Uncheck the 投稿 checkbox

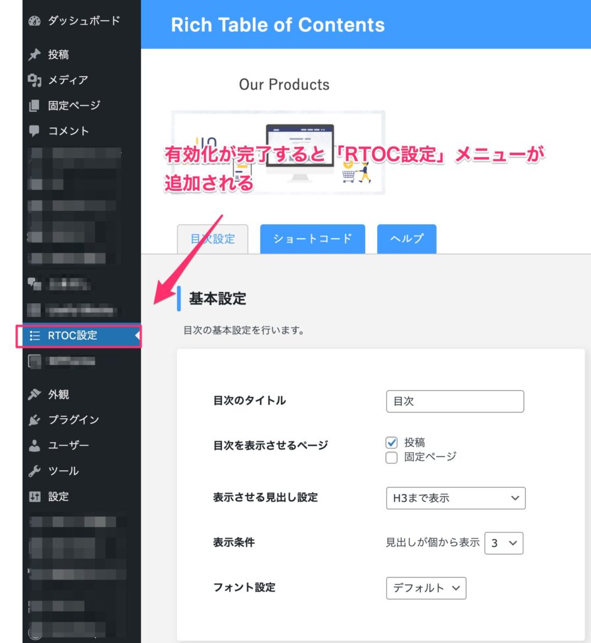[x=391, y=443]
